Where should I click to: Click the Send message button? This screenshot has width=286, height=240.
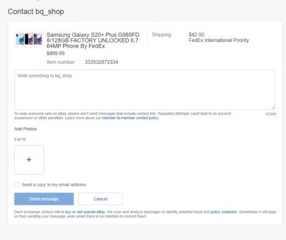click(44, 199)
